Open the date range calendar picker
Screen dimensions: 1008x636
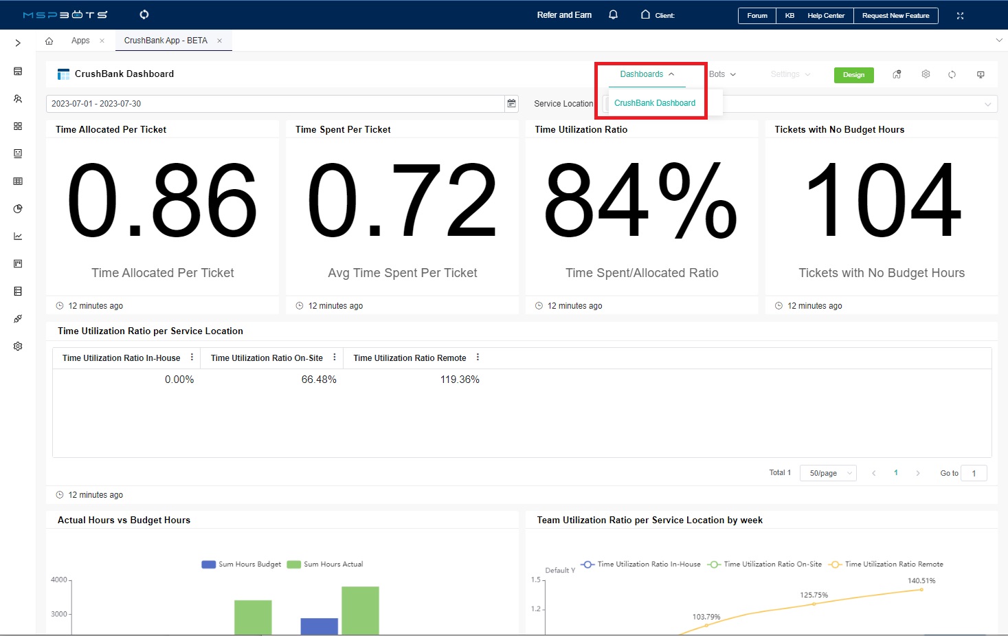(511, 103)
